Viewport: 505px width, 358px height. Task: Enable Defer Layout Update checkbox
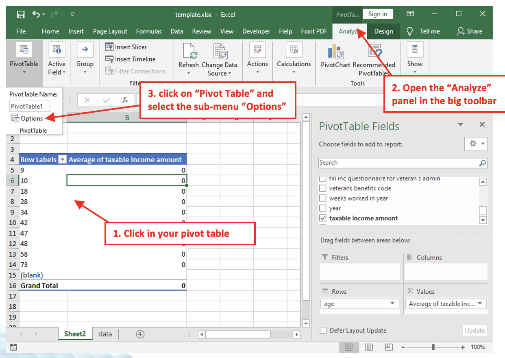click(x=323, y=330)
